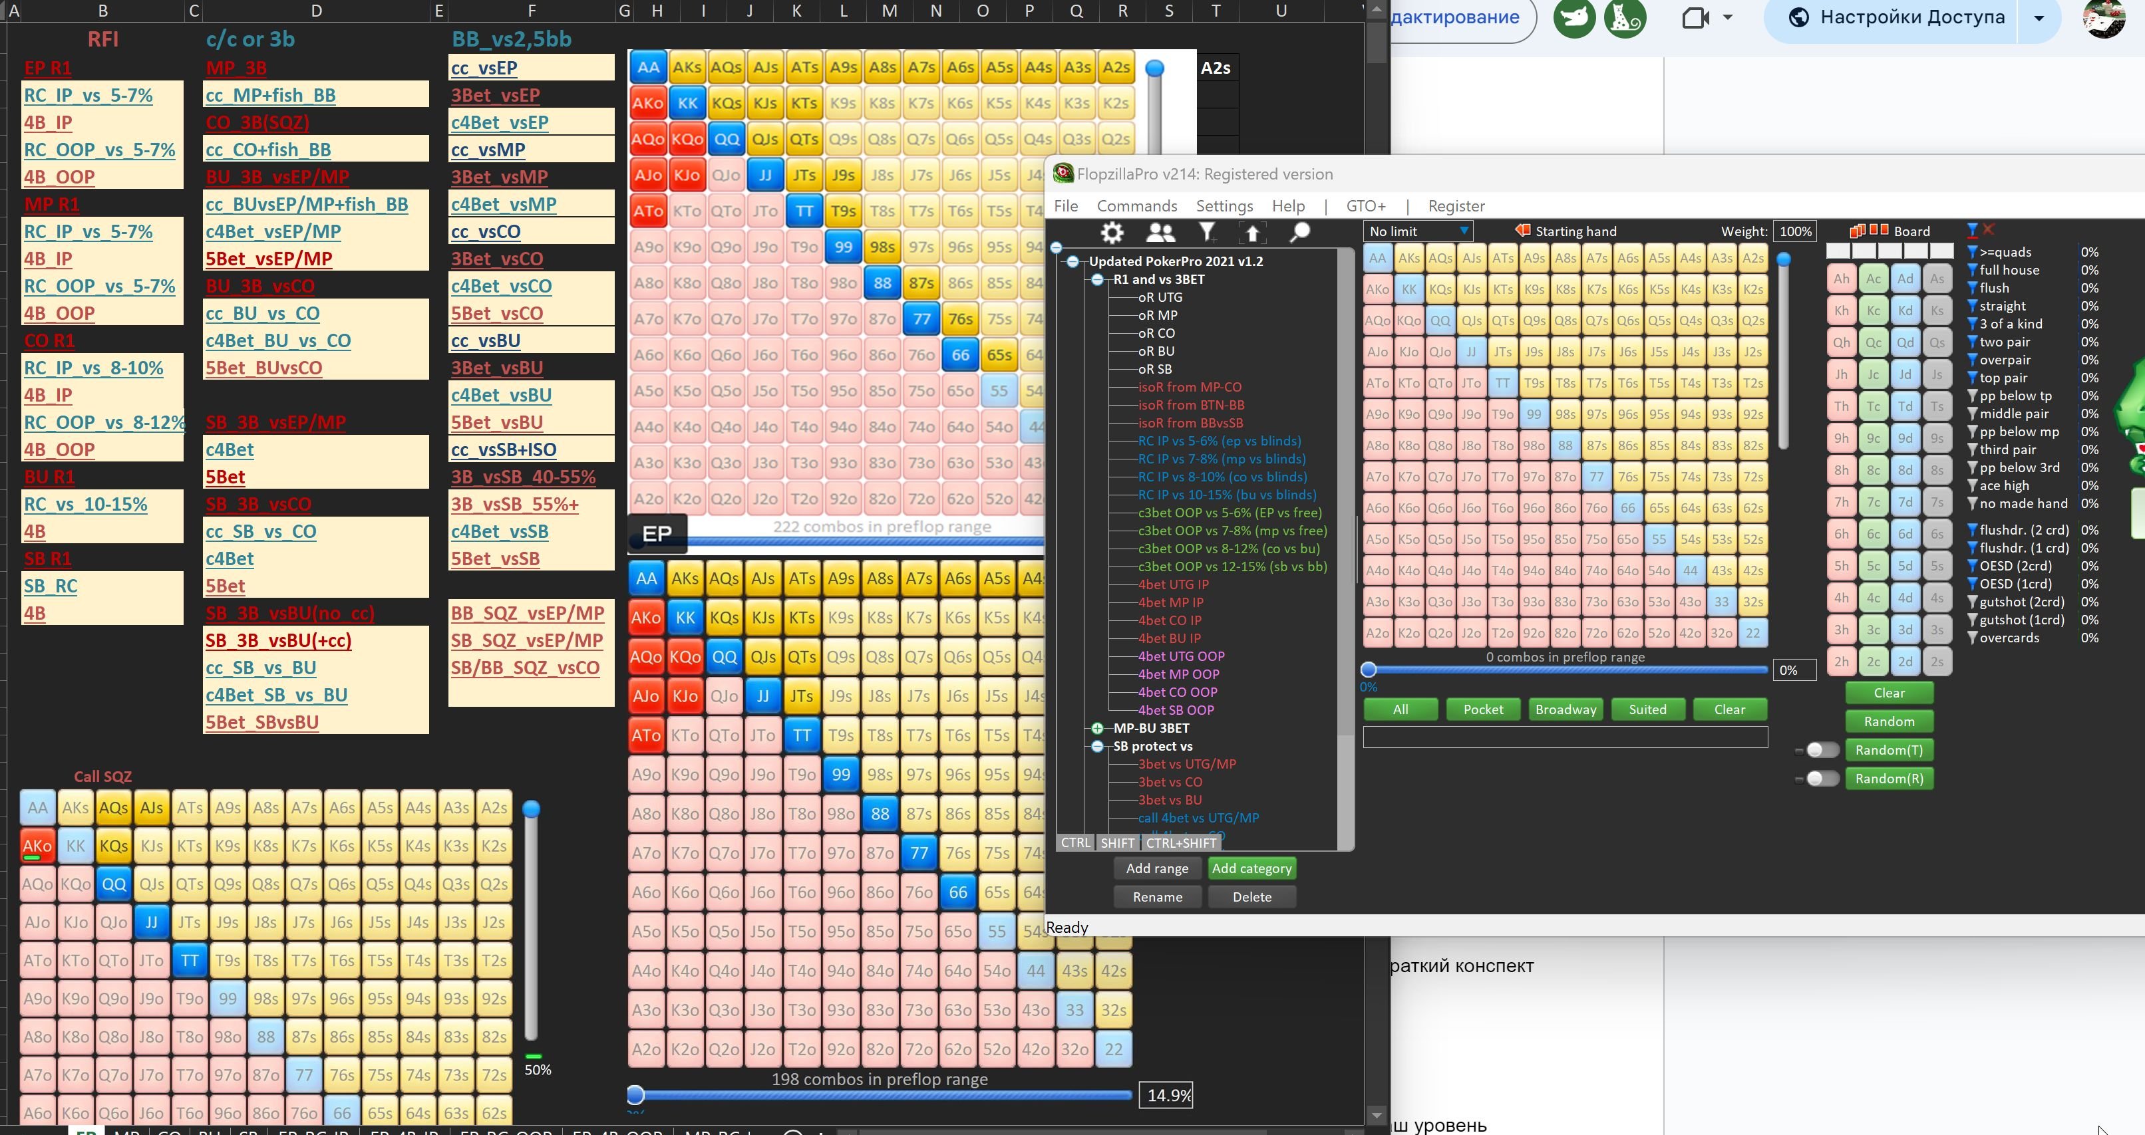Screen dimensions: 2145x1135
Task: Click the Add category button
Action: coord(1251,868)
